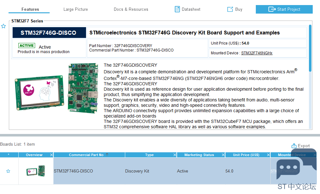The image size is (320, 194).
Task: Click the Overview column header
Action: 34,155
